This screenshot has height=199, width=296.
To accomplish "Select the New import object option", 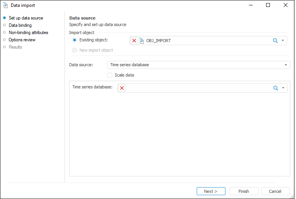I will coord(75,50).
